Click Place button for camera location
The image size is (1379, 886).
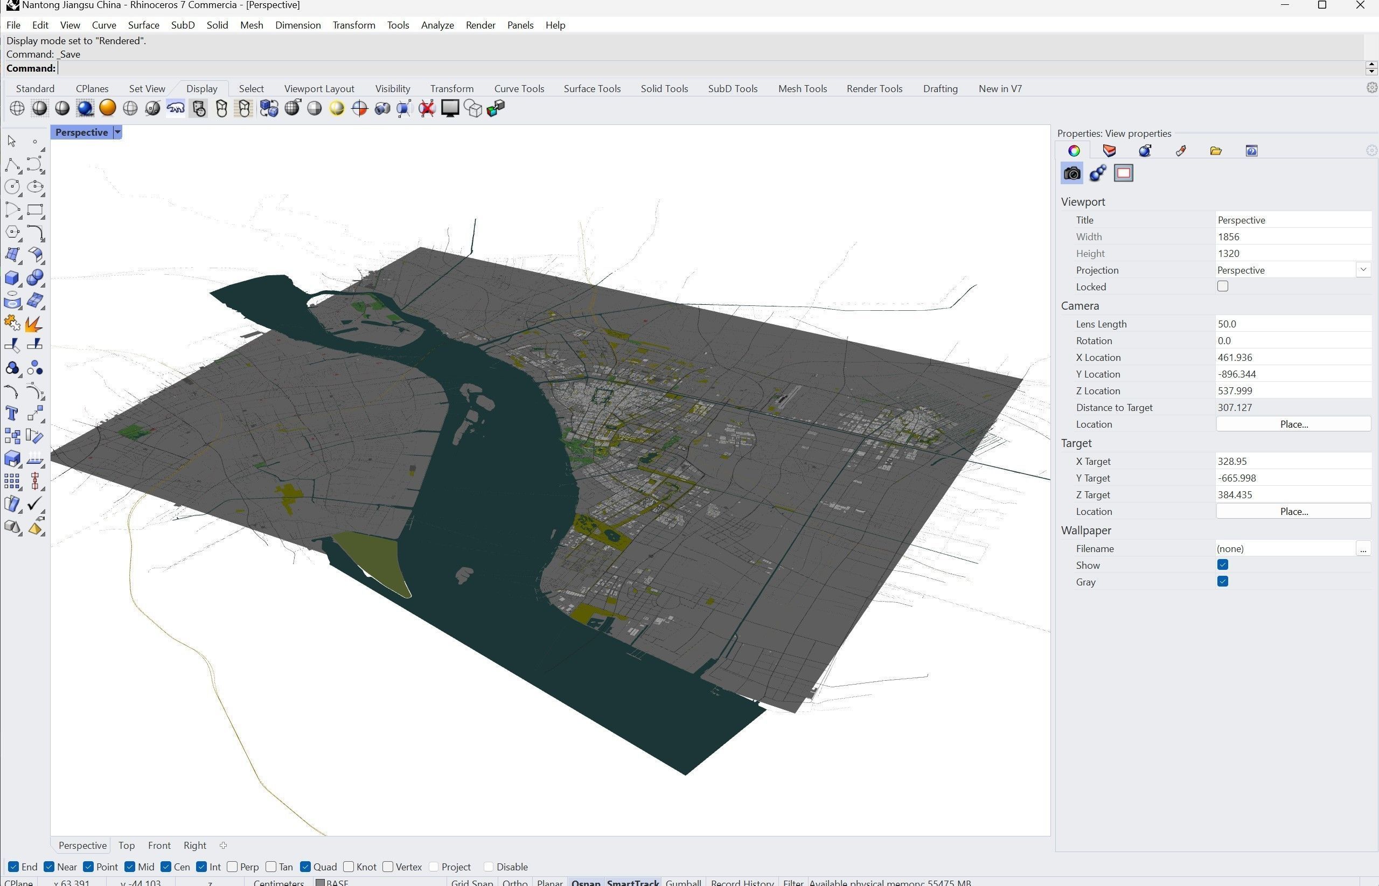click(1293, 424)
